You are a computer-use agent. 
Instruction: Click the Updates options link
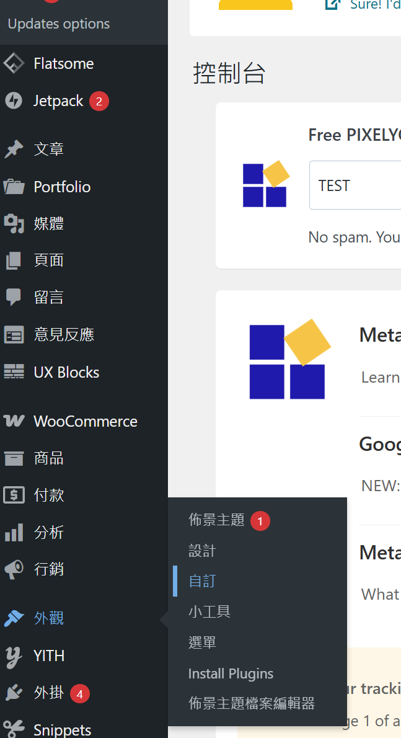(x=59, y=24)
